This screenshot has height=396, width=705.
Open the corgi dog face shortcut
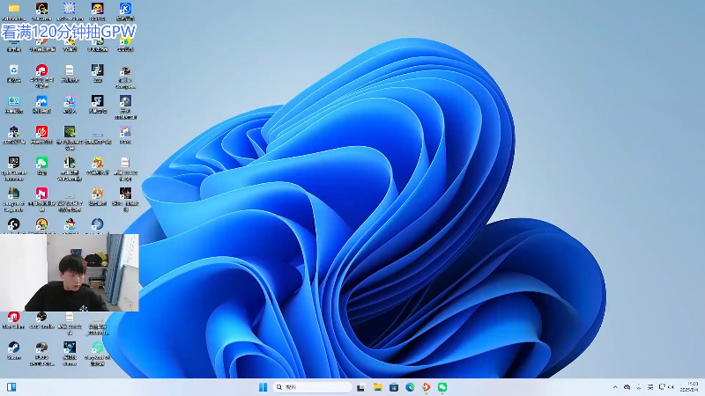[98, 194]
